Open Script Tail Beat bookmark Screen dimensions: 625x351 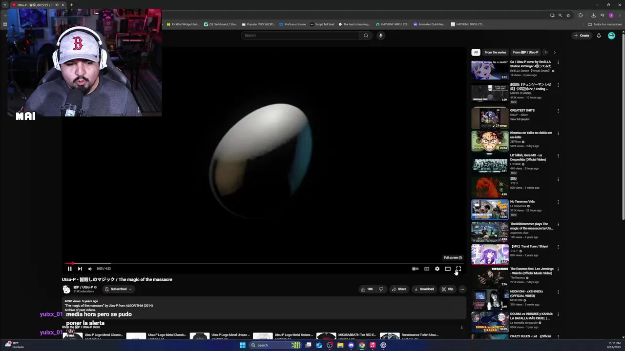pyautogui.click(x=322, y=24)
